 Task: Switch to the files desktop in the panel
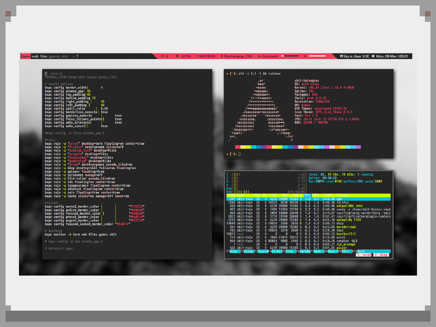44,56
